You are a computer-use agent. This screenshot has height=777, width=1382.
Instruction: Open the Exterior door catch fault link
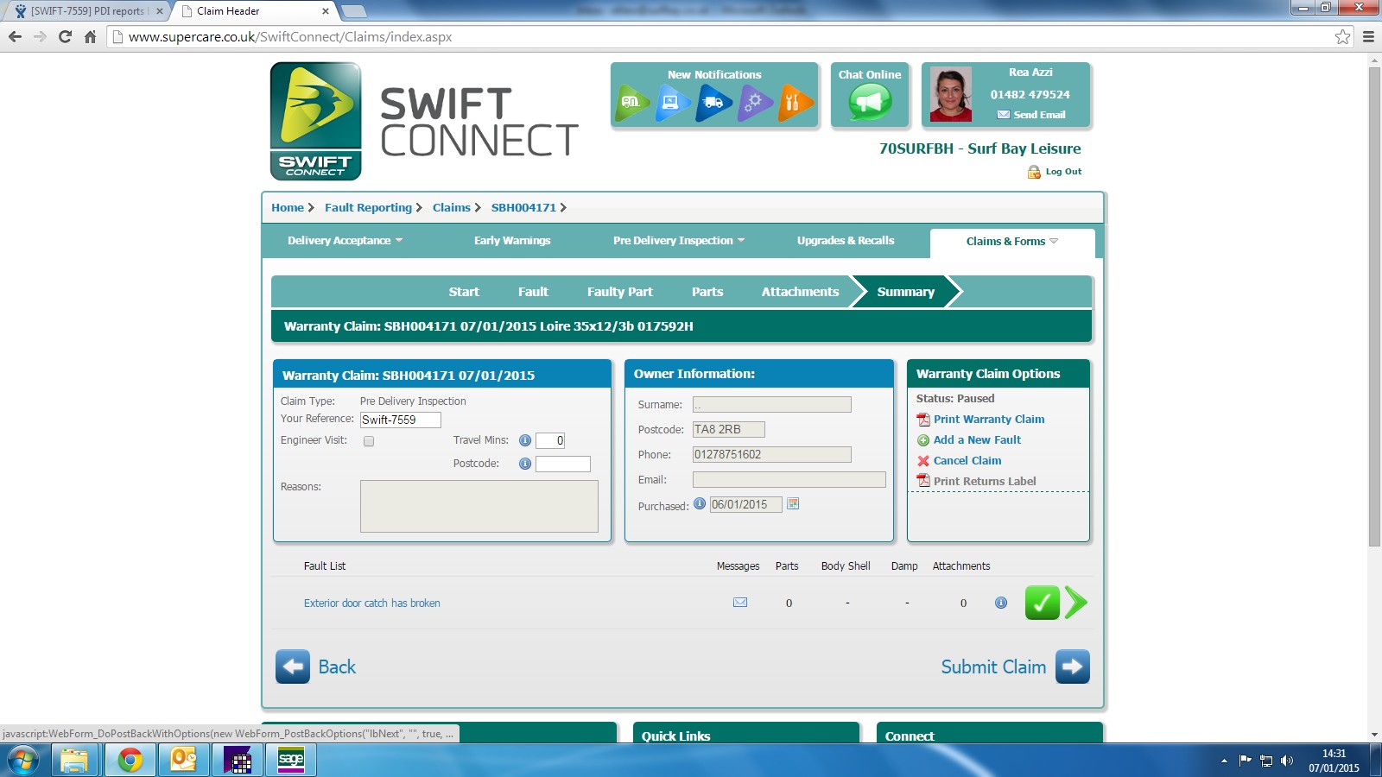click(371, 603)
